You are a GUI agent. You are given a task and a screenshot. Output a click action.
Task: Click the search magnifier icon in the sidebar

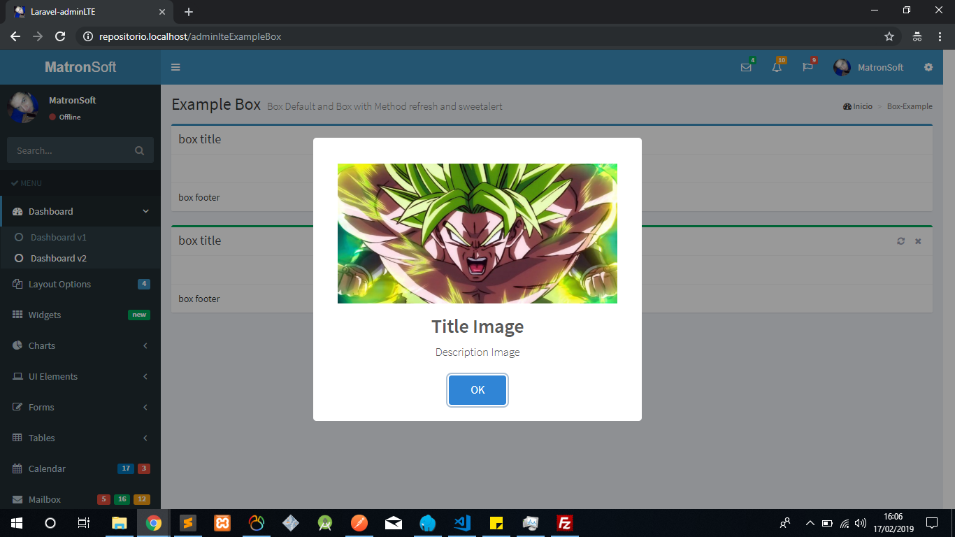pyautogui.click(x=139, y=150)
